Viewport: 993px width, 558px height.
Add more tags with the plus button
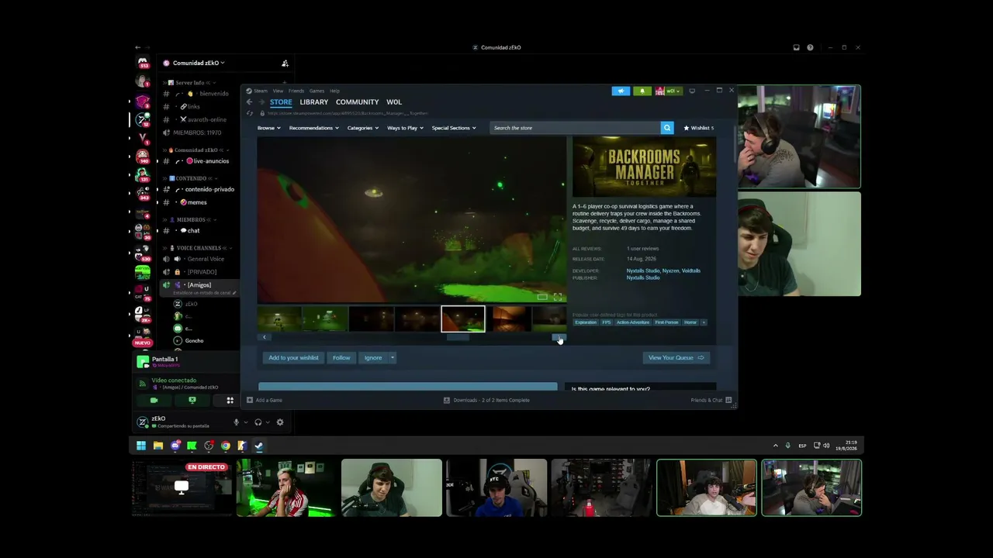[x=704, y=322]
